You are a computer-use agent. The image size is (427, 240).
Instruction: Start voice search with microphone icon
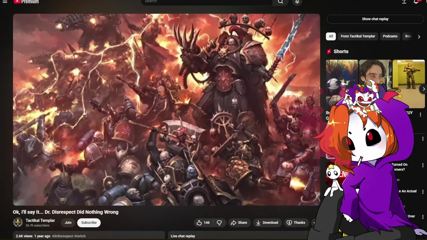point(297,2)
